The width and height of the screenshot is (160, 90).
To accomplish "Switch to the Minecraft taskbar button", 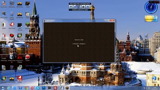I will click(67, 88).
